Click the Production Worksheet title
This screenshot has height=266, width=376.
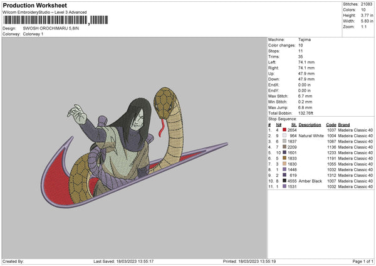(34, 6)
